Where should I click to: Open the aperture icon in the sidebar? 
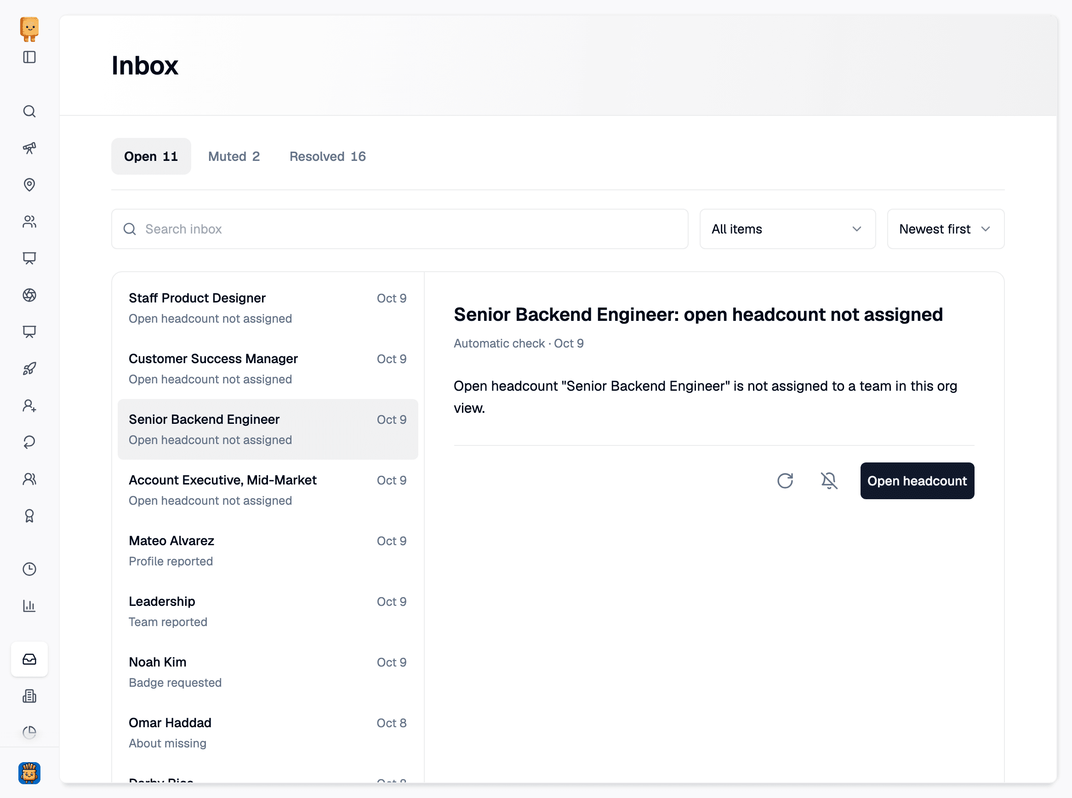(29, 295)
